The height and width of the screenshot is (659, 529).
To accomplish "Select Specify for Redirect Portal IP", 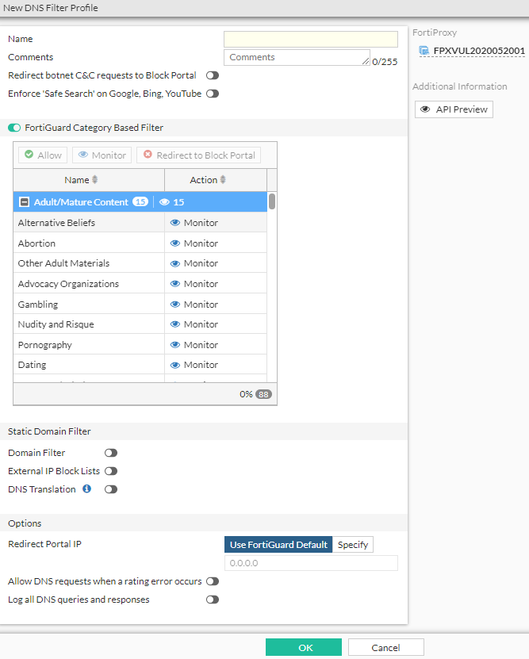I will coord(353,545).
